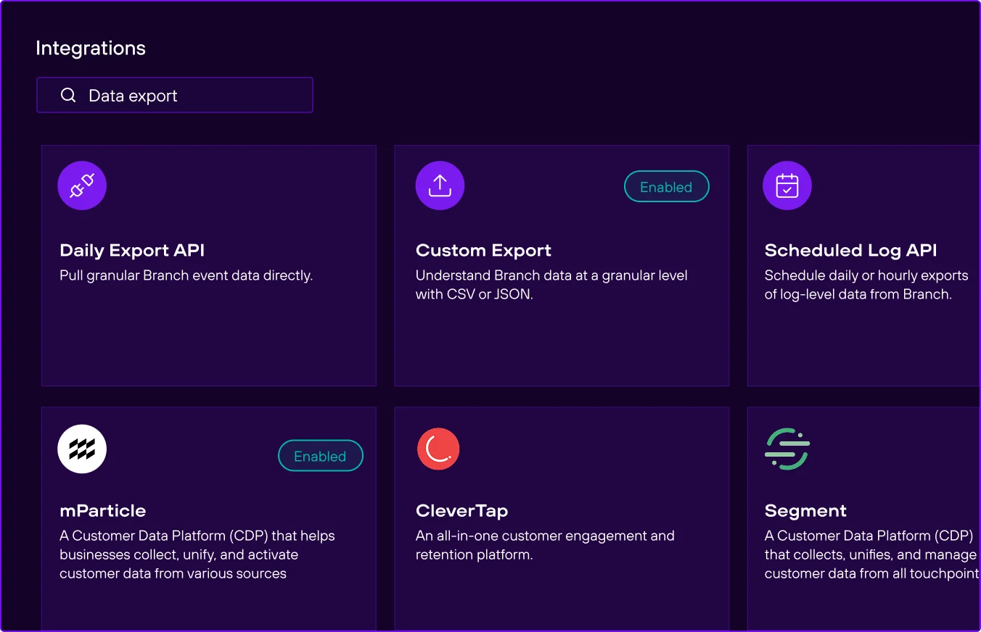
Task: Click the Daily Export API plug icon
Action: click(x=81, y=186)
